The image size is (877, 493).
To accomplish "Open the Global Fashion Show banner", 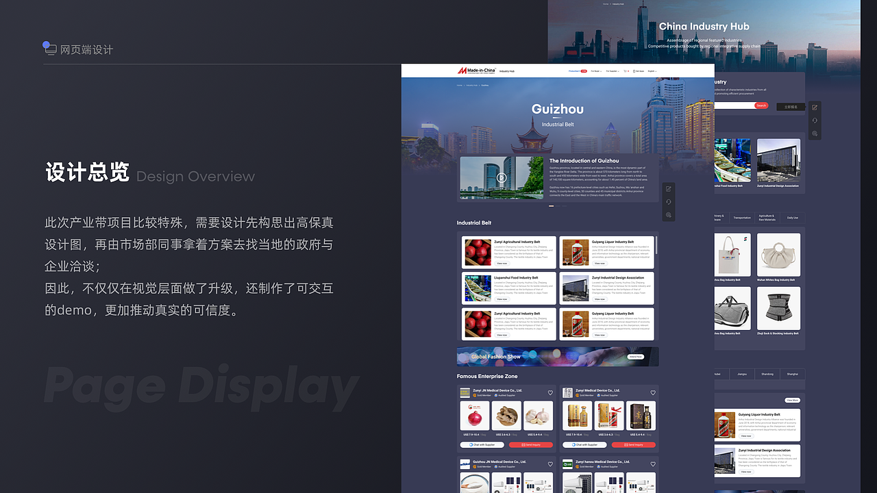I will (558, 357).
